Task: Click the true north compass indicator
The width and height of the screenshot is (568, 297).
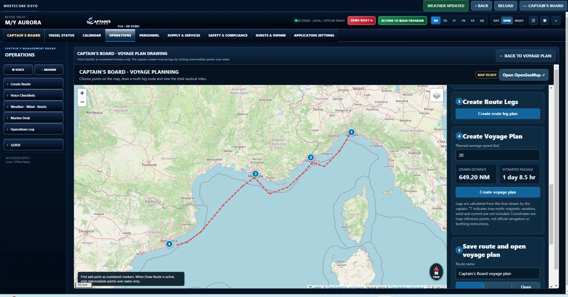Action: tap(436, 271)
